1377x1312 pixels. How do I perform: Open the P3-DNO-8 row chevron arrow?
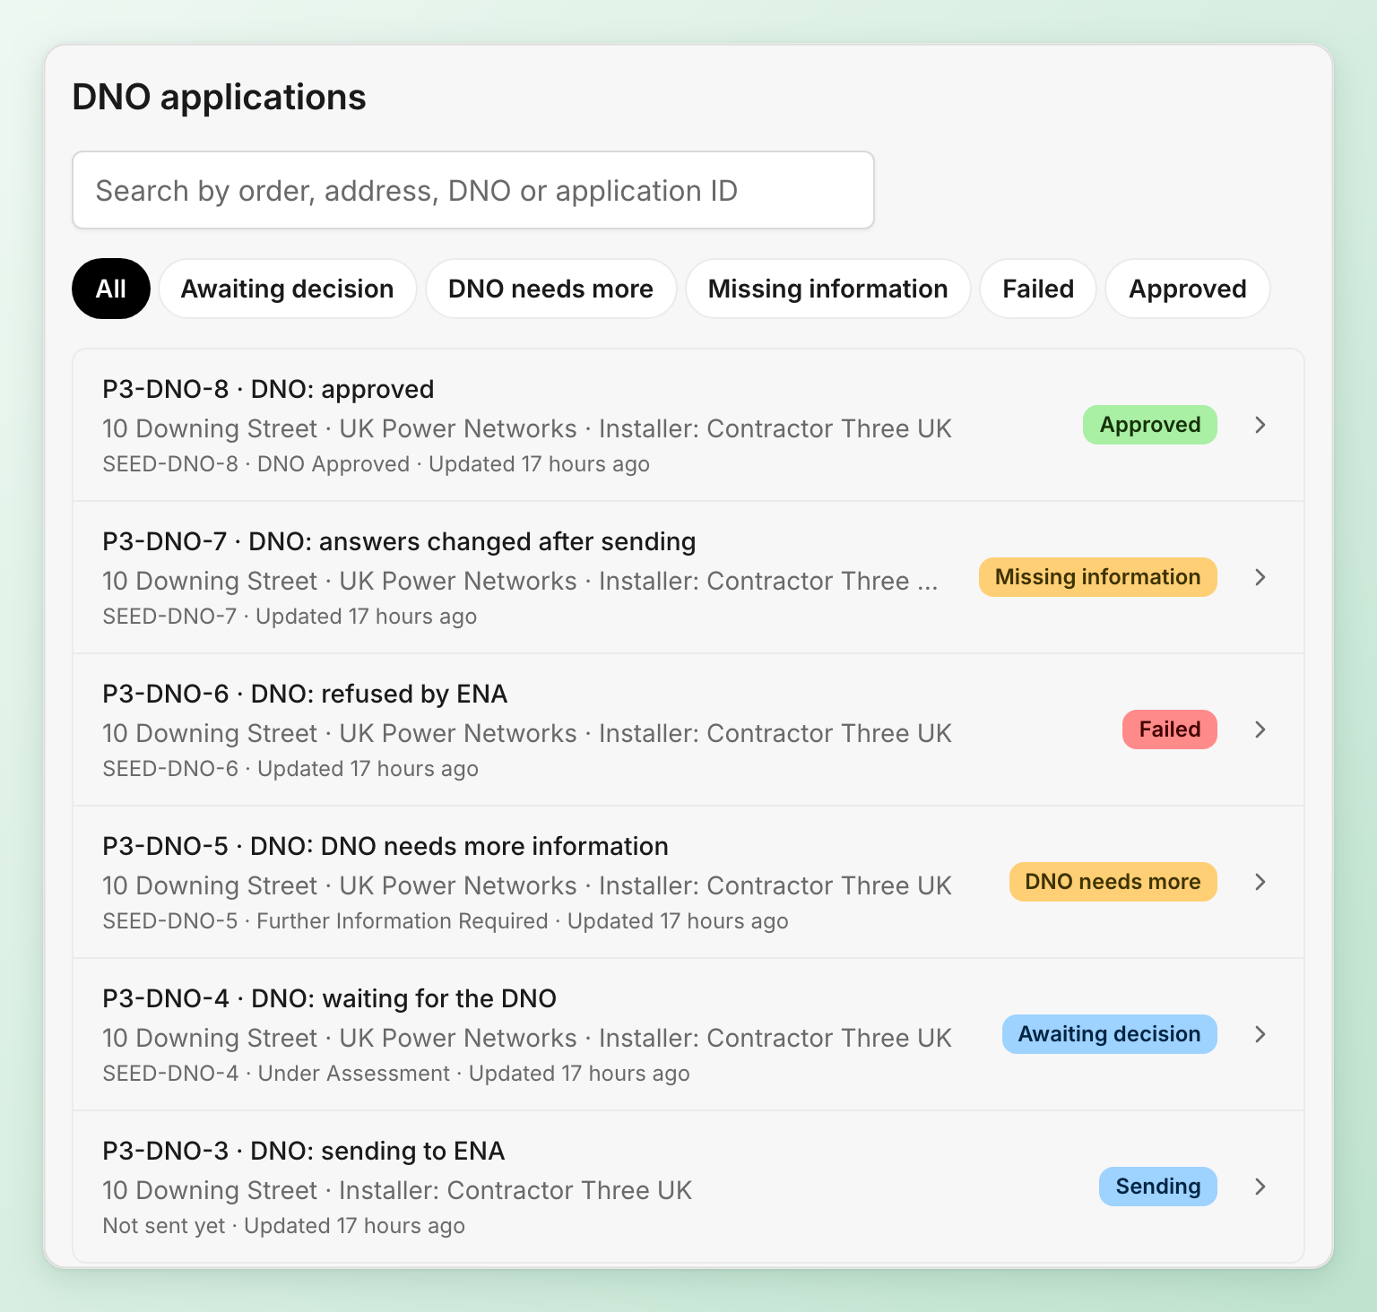pos(1260,425)
